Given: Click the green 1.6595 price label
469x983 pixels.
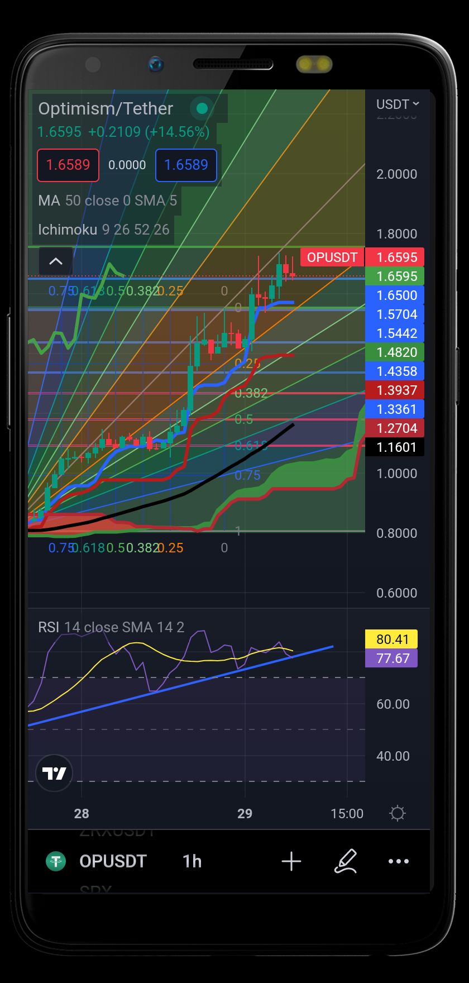Looking at the screenshot, I should (x=395, y=276).
